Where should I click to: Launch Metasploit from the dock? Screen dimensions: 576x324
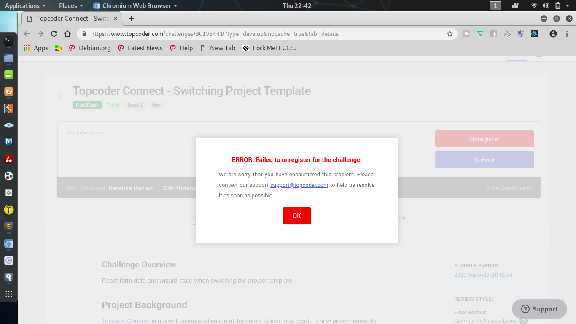pyautogui.click(x=9, y=142)
